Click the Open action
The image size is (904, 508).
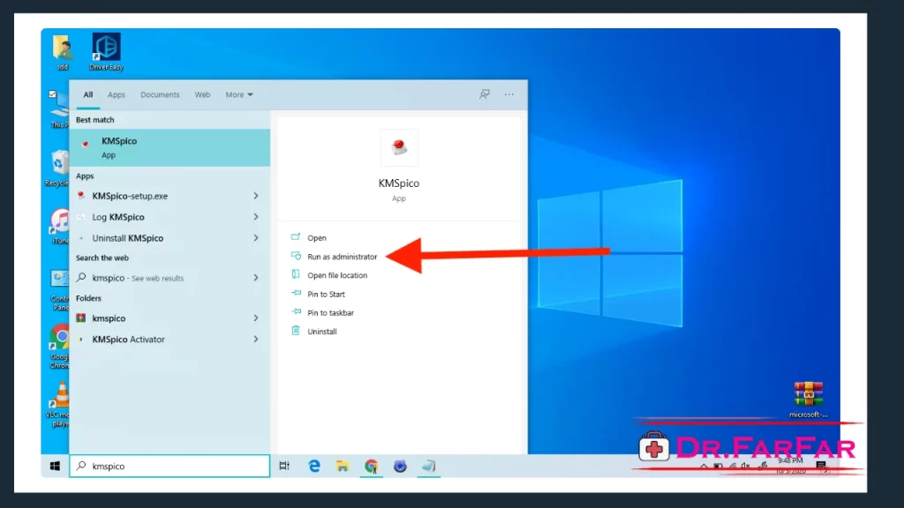317,238
